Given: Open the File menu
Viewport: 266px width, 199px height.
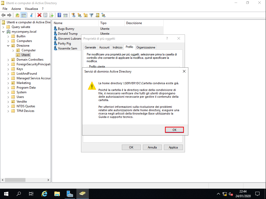Looking at the screenshot, I should [5, 9].
